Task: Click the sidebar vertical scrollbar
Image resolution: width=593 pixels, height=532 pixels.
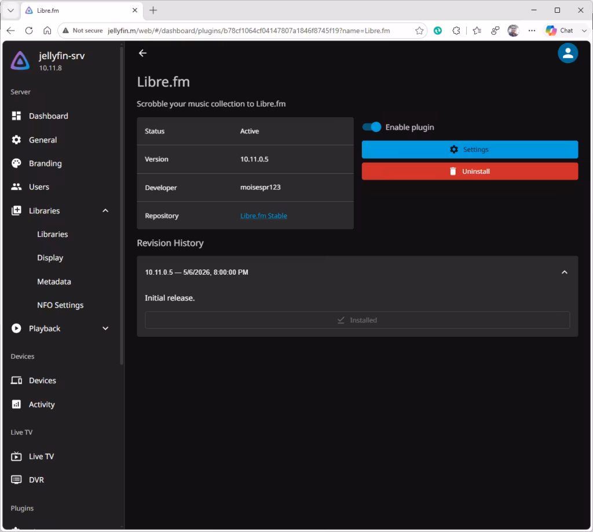Action: (122, 205)
